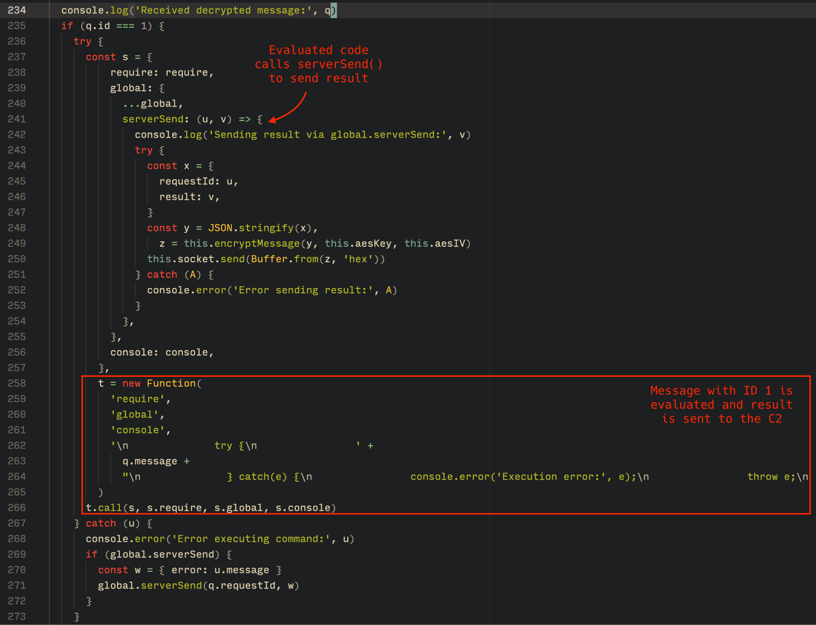Image resolution: width=816 pixels, height=625 pixels.
Task: Click q.message on line 263
Action: click(x=149, y=461)
